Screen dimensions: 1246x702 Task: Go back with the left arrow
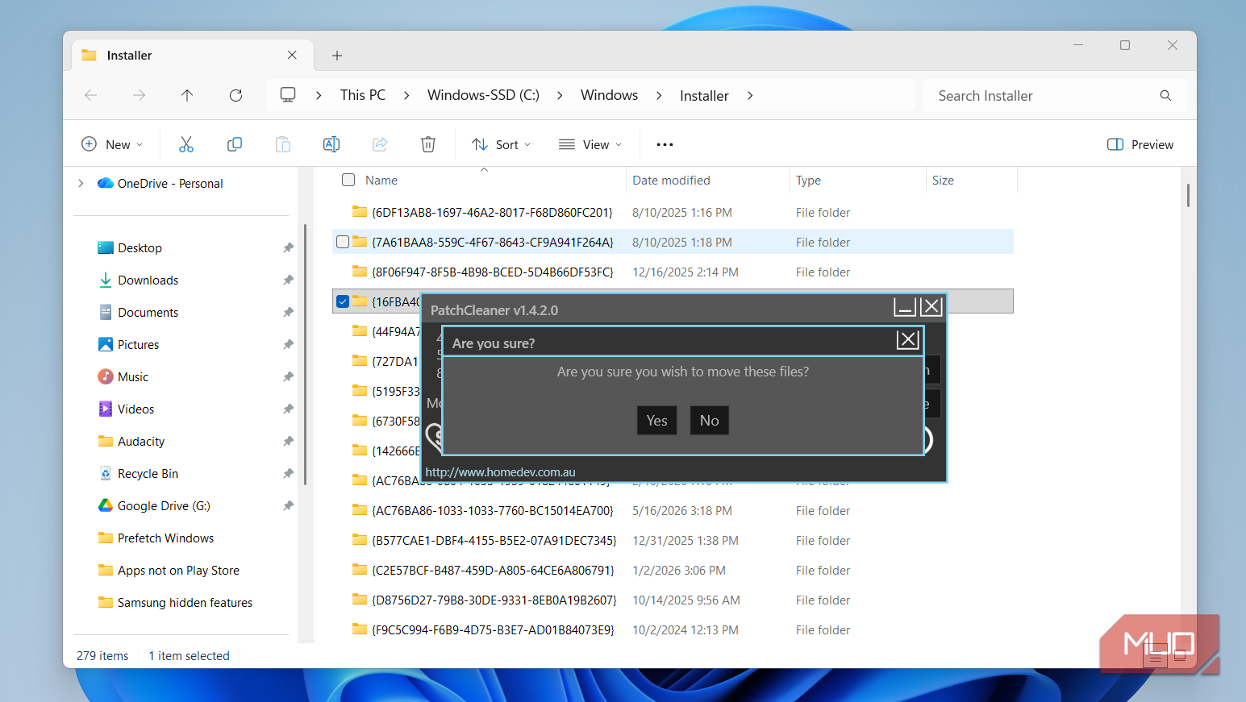click(x=91, y=95)
